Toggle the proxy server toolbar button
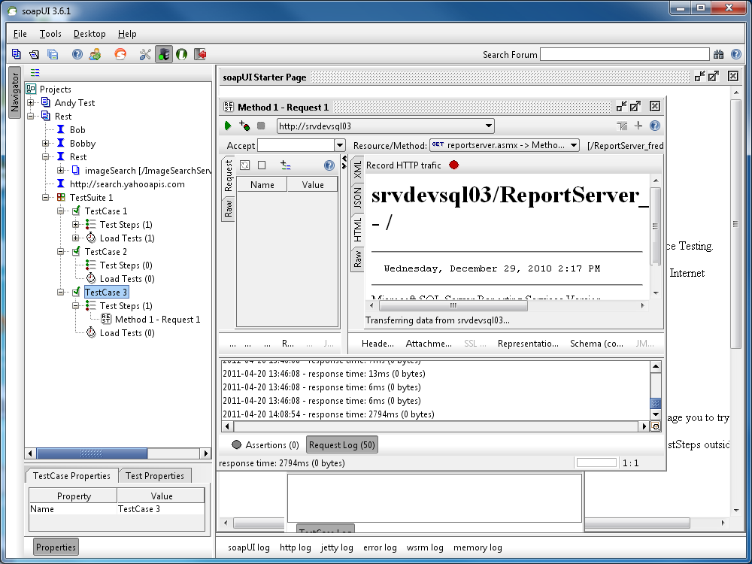Viewport: 752px width, 564px height. click(163, 54)
